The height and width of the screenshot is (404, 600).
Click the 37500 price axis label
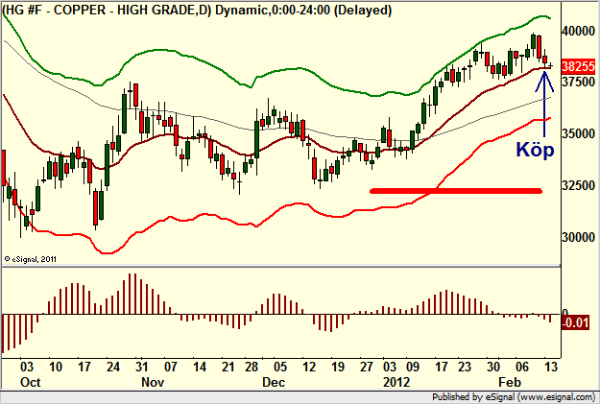(x=578, y=82)
